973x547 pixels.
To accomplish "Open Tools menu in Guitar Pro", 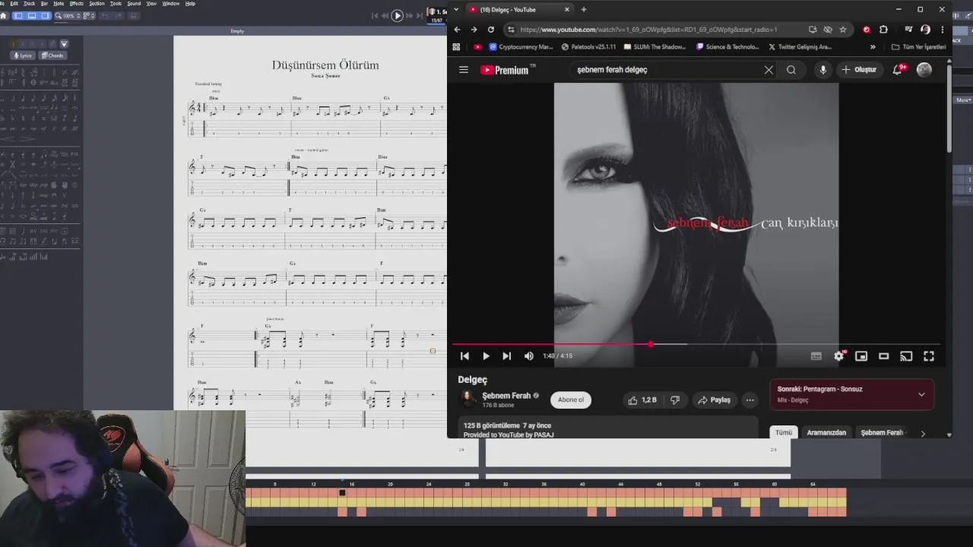I will (116, 3).
